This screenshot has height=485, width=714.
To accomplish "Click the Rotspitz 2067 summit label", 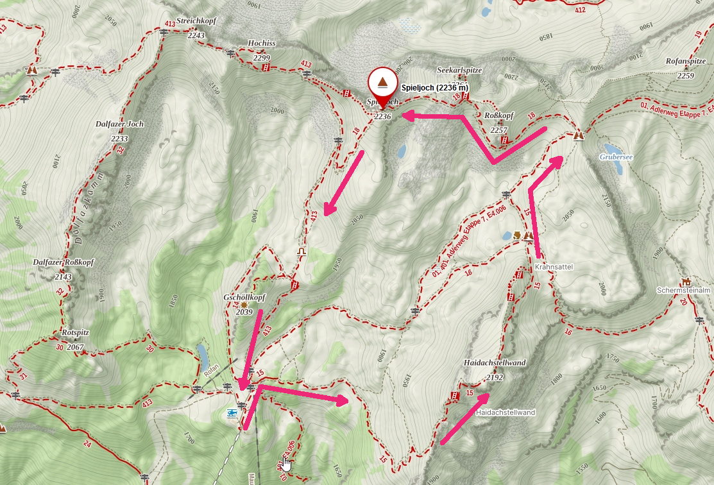I will tap(76, 339).
